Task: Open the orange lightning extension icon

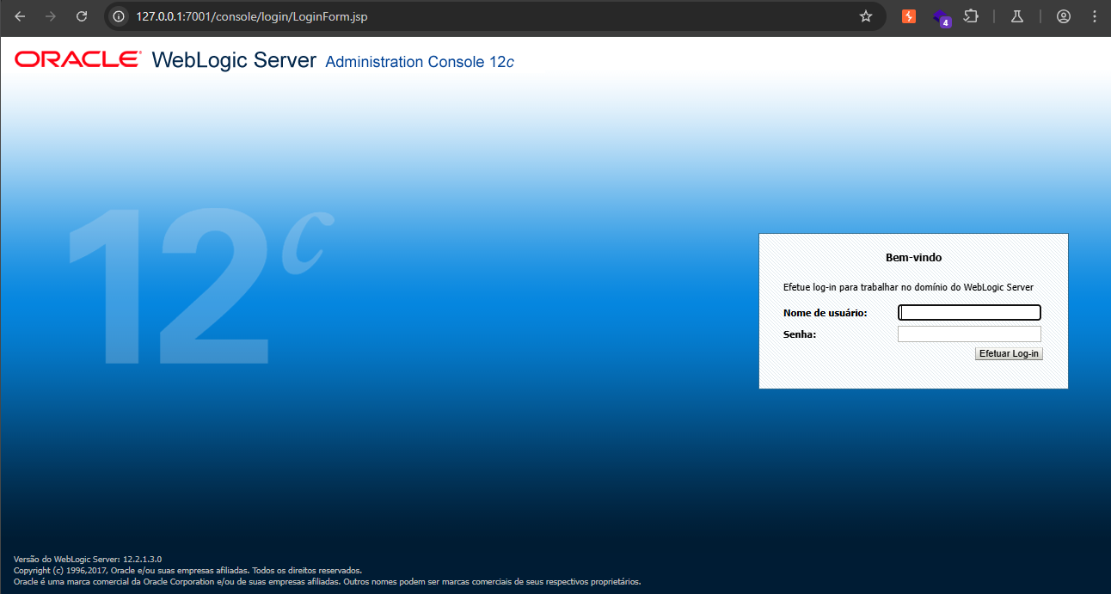Action: tap(909, 16)
